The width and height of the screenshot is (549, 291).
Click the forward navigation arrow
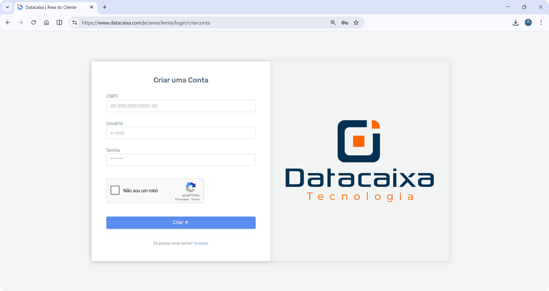tap(21, 23)
